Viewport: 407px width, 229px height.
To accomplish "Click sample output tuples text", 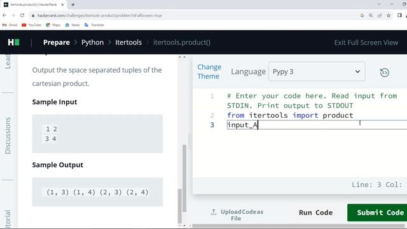I will click(x=97, y=192).
